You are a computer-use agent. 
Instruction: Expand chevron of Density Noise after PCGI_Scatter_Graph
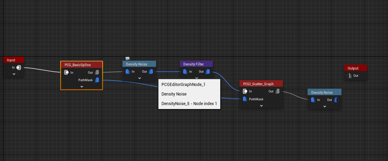coord(325,106)
